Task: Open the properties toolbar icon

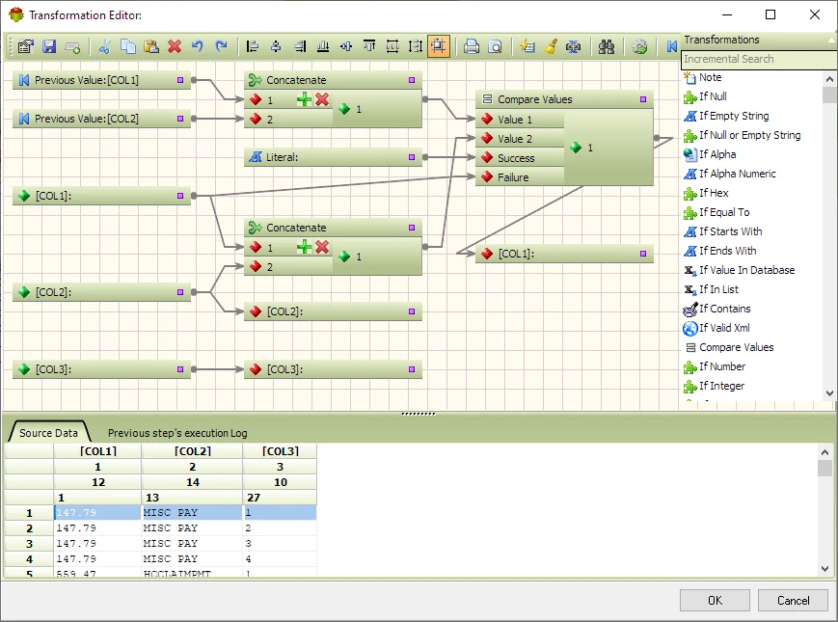Action: click(26, 46)
